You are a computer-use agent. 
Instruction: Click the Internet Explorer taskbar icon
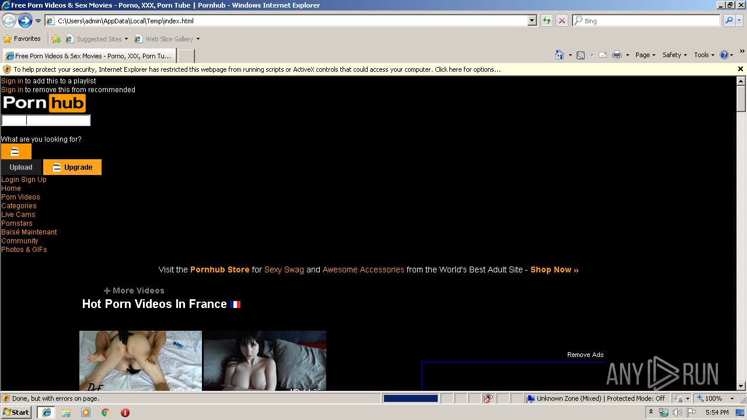46,412
